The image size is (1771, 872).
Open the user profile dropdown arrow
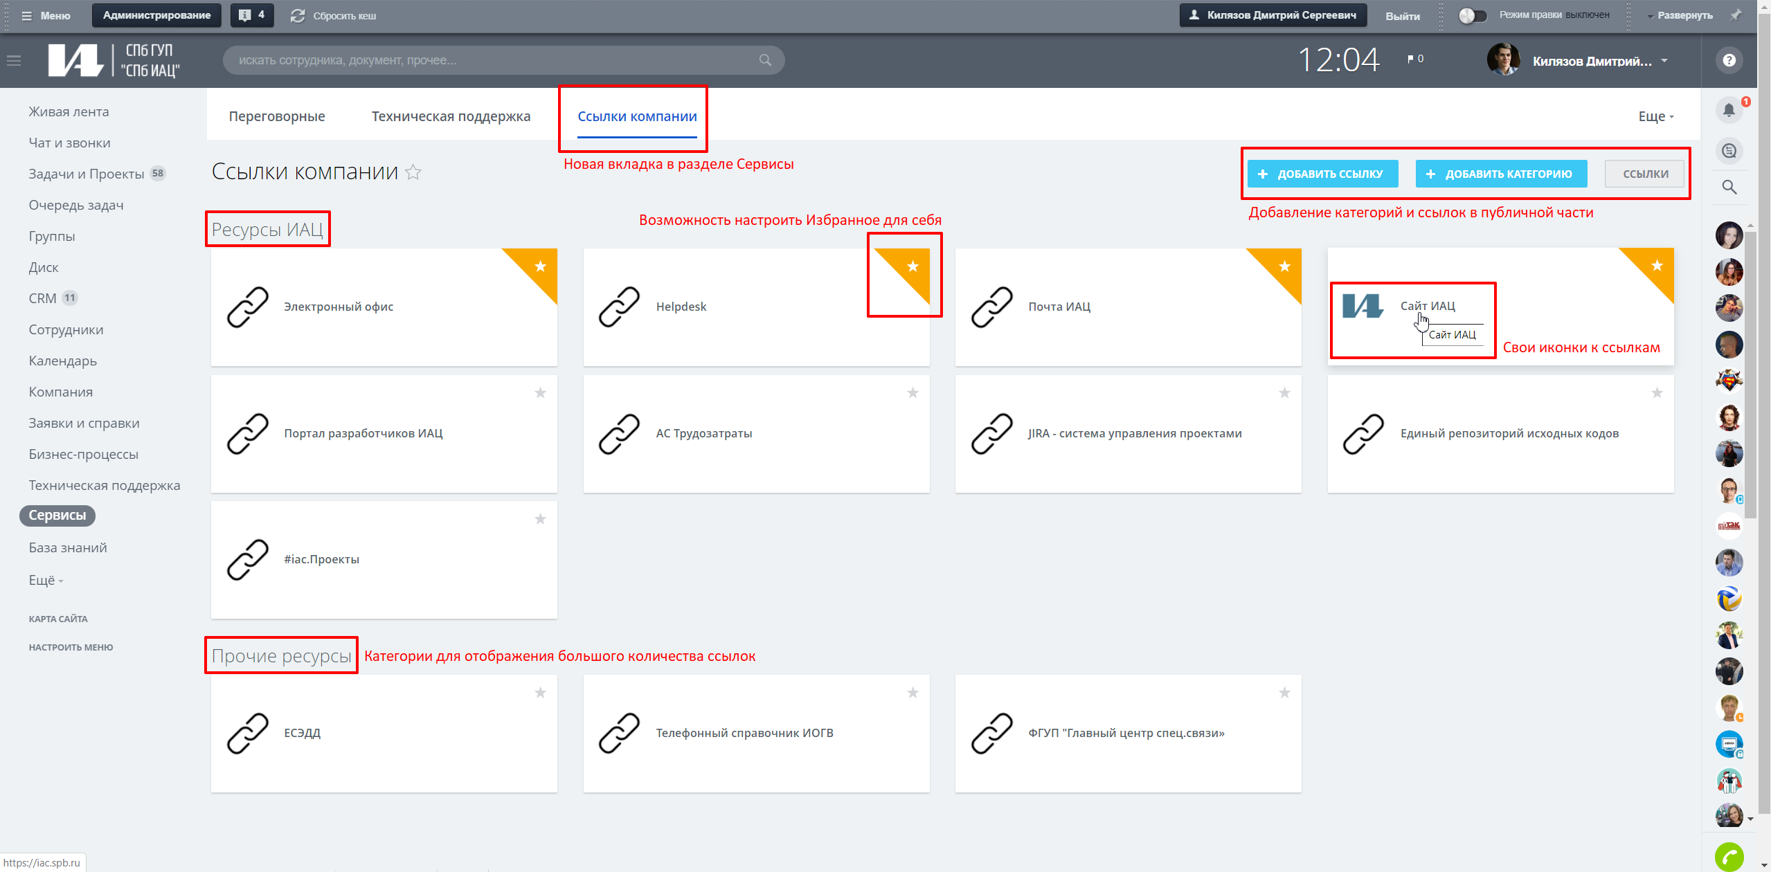point(1664,61)
